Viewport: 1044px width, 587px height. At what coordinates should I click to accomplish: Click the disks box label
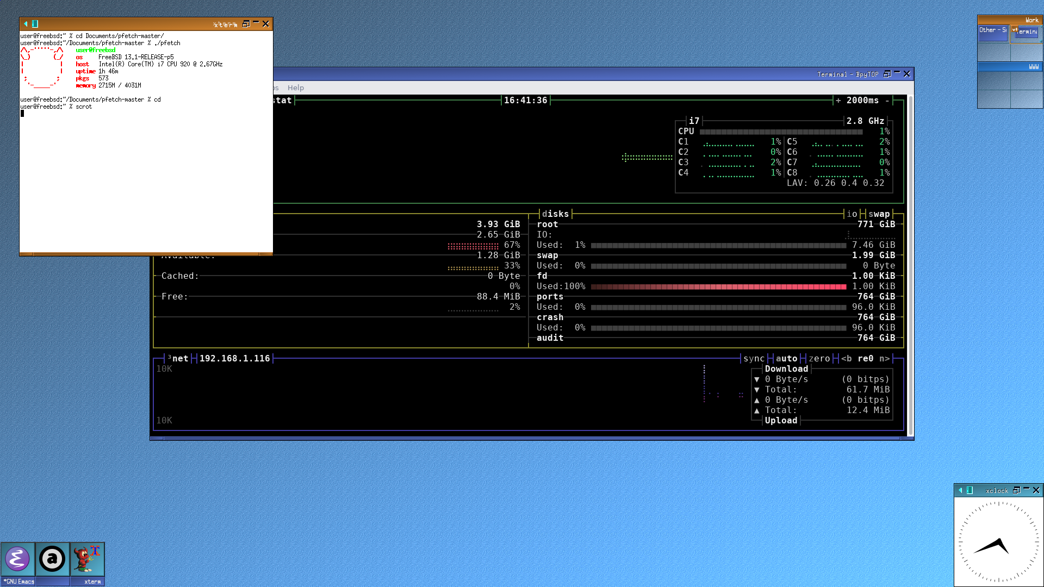pyautogui.click(x=555, y=214)
